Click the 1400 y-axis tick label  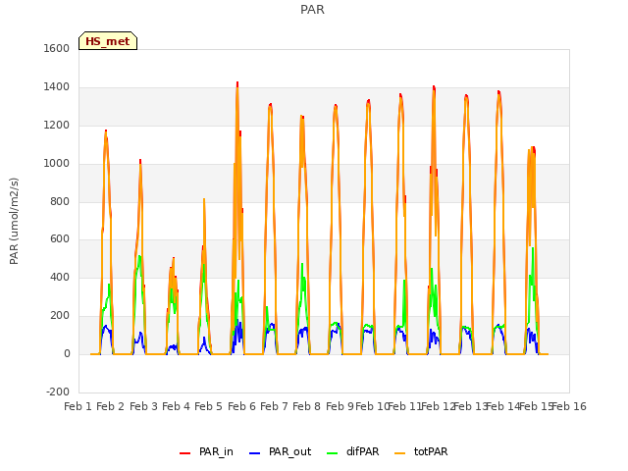[57, 87]
